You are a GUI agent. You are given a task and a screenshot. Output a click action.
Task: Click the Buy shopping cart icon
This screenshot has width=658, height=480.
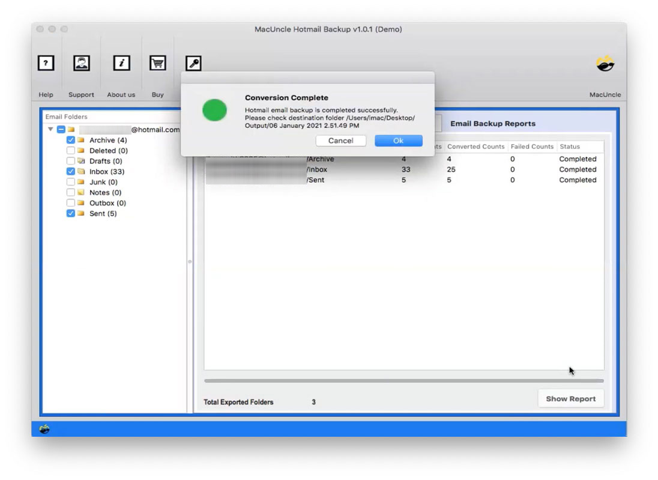[x=158, y=62]
